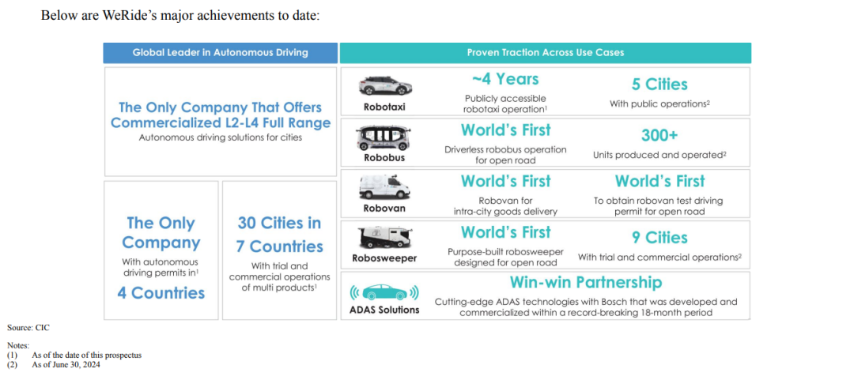The image size is (854, 380).
Task: Click the Robovan vehicle image
Action: (384, 187)
